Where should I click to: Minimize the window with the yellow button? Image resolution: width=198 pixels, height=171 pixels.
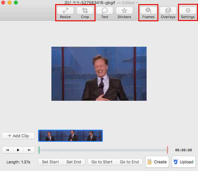tap(10, 3)
